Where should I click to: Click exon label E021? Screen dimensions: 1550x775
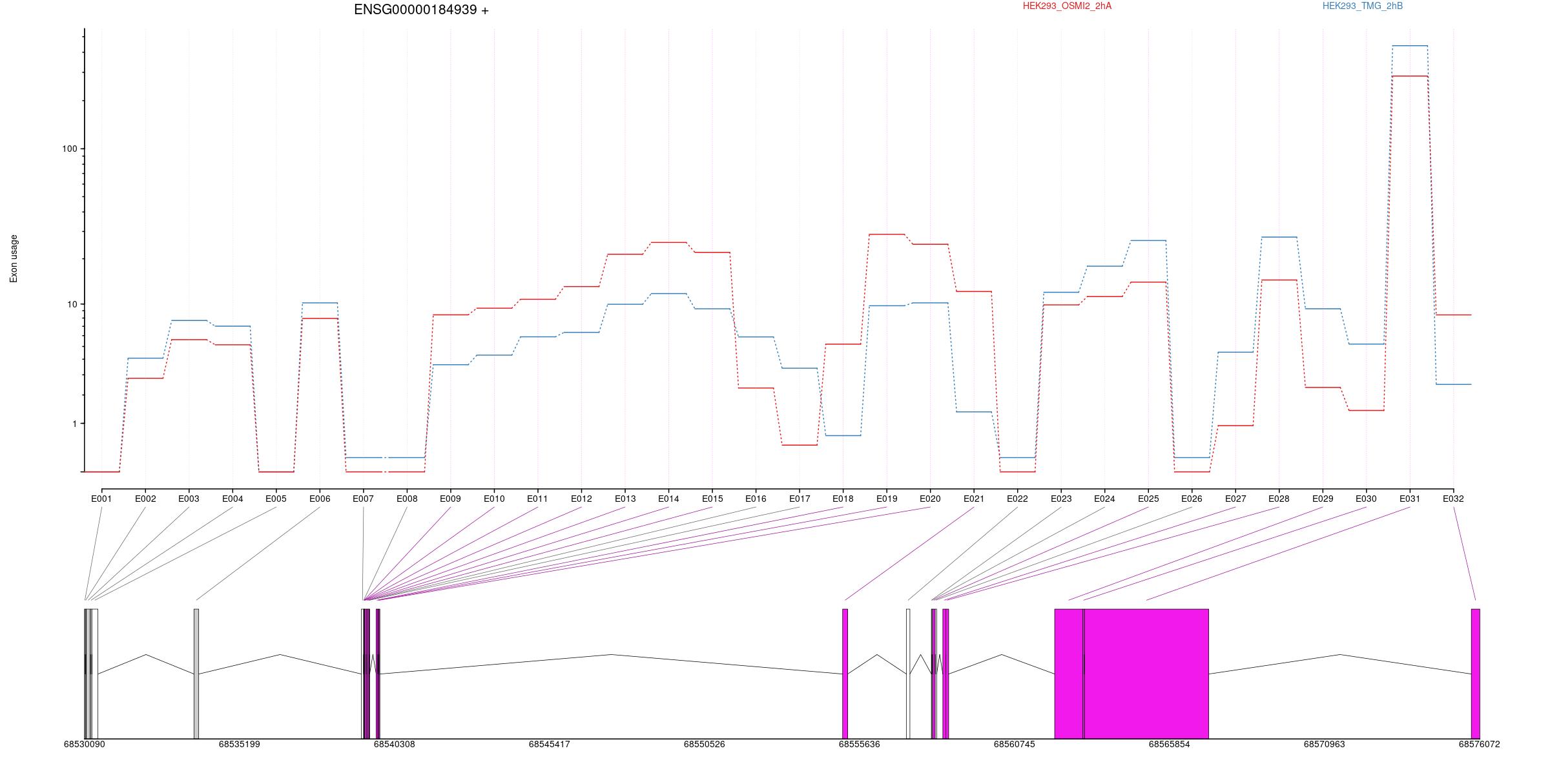tap(974, 499)
